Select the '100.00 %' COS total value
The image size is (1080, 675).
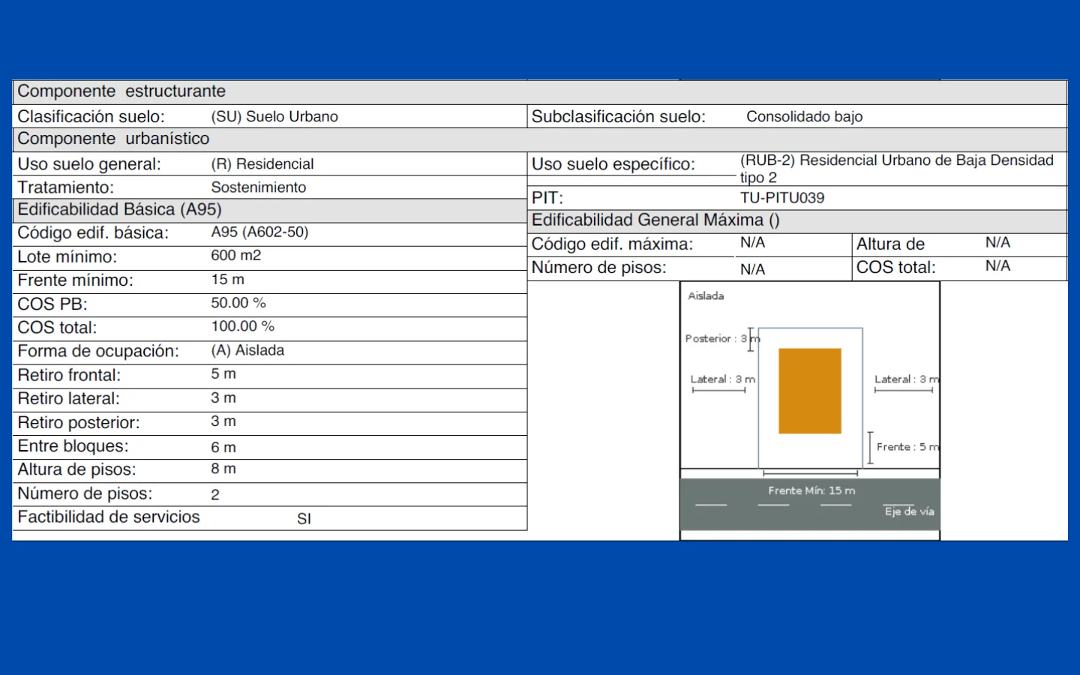pos(243,326)
